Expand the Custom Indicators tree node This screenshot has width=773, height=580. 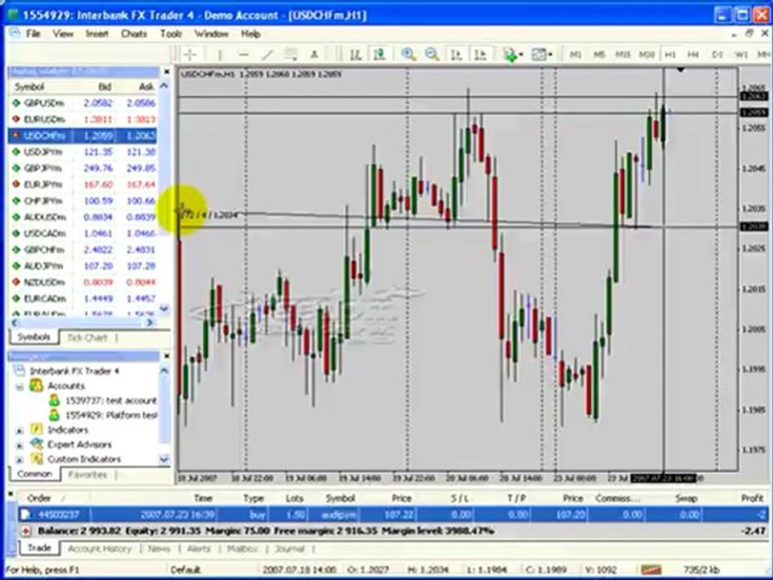[19, 460]
